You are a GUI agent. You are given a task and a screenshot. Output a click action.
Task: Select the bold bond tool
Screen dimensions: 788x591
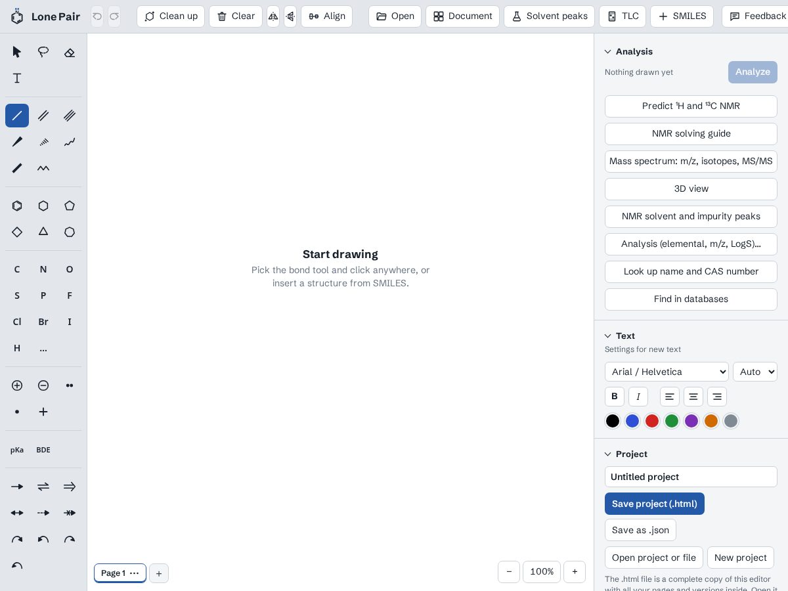coord(17,168)
